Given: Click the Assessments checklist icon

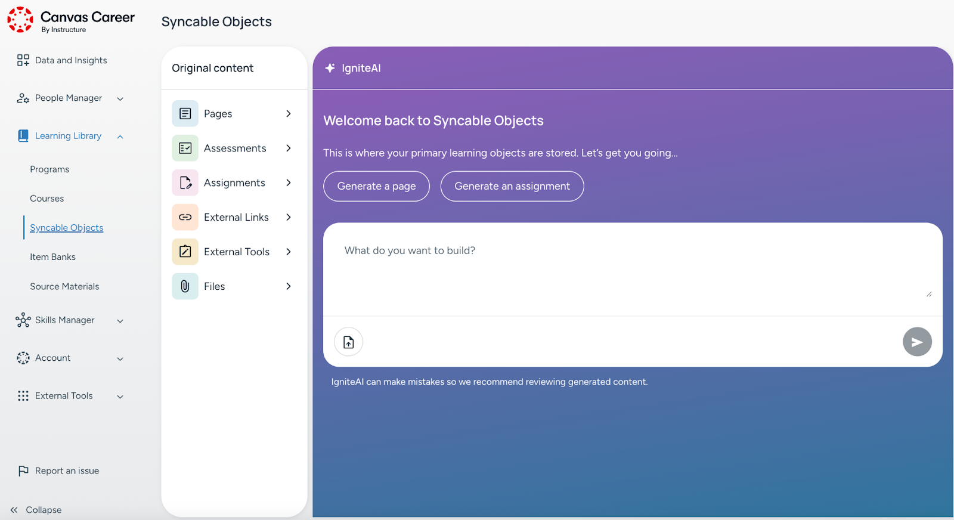Looking at the screenshot, I should coord(185,148).
